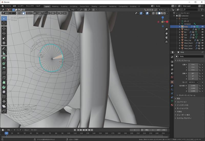Screen dimensions: 205x141
Task: Choose the Annotate pencil tool
Action: point(4,48)
